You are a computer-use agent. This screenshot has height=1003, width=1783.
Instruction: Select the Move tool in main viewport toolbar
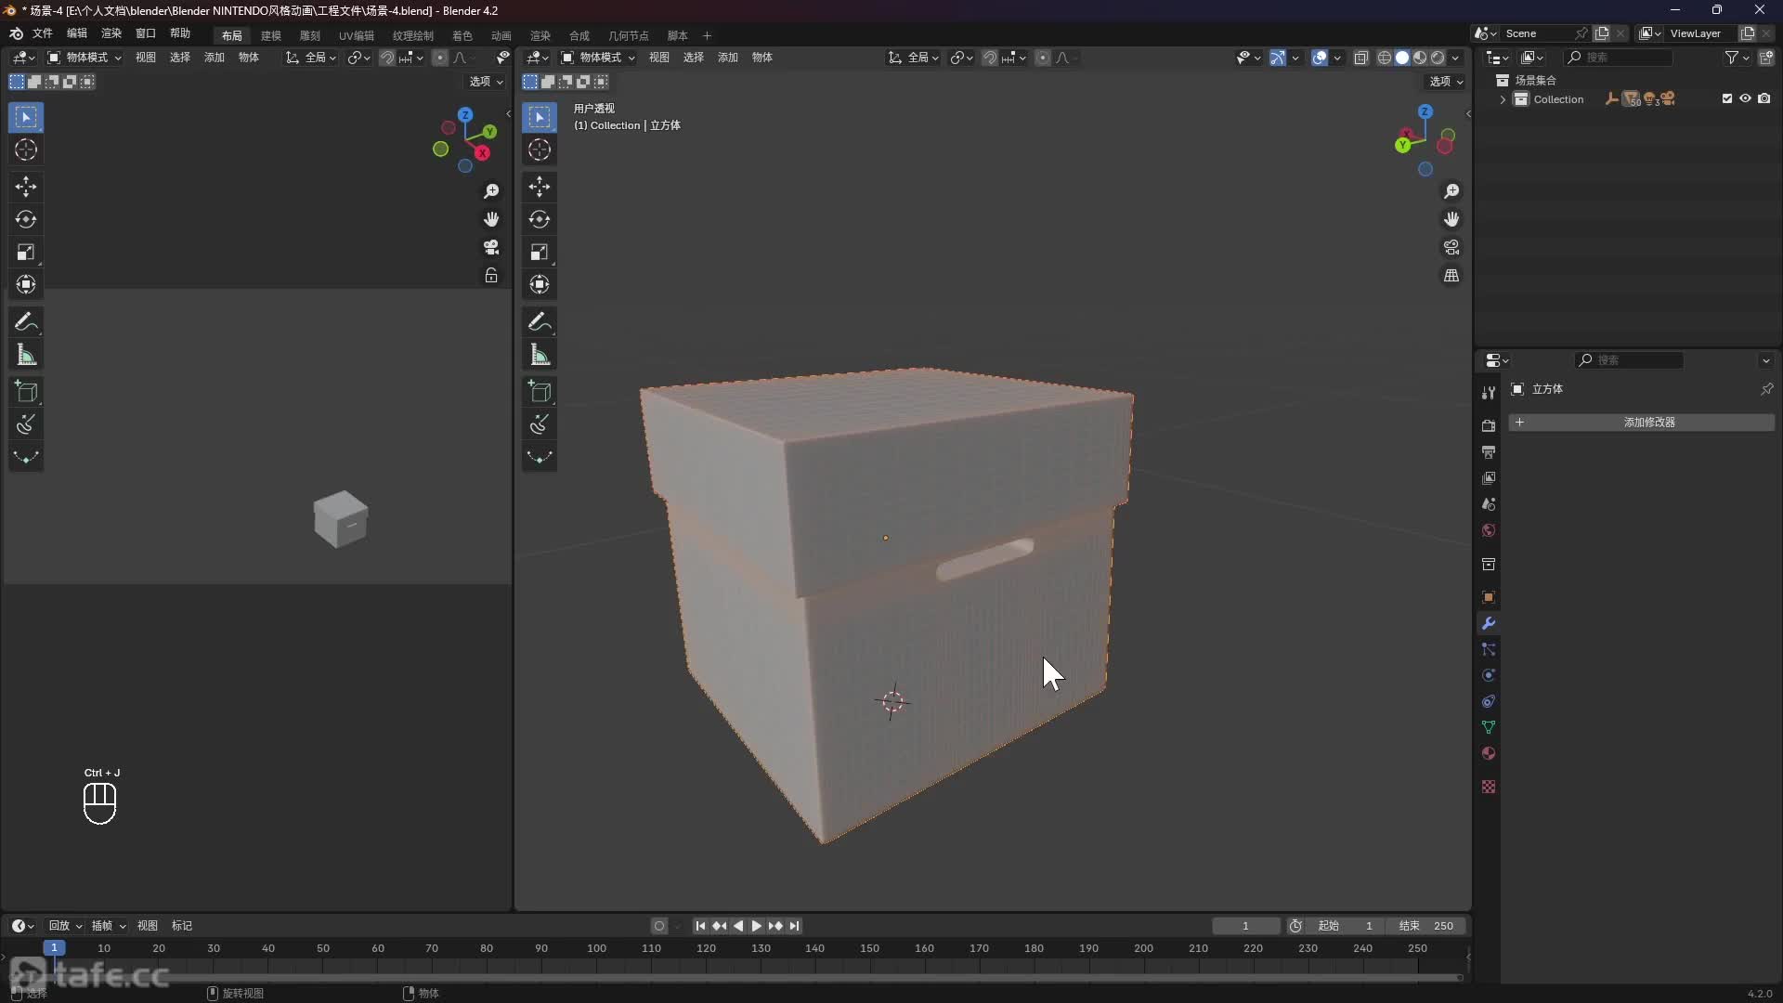(x=540, y=187)
